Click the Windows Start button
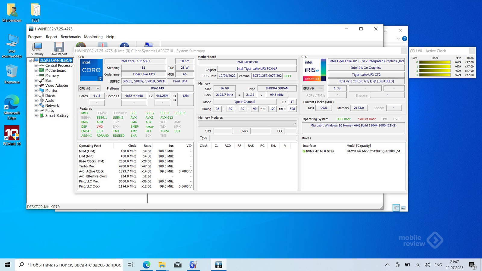The width and height of the screenshot is (482, 271). coord(8,265)
